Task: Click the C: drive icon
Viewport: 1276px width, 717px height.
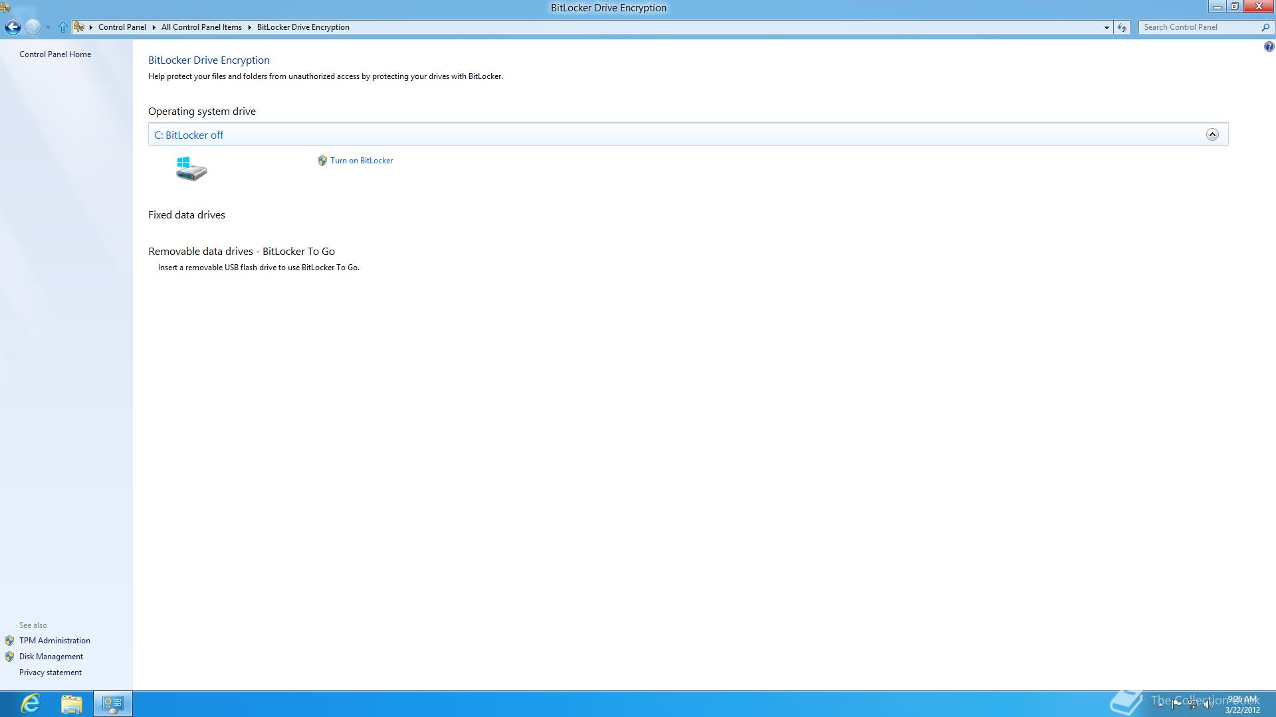Action: click(x=191, y=169)
